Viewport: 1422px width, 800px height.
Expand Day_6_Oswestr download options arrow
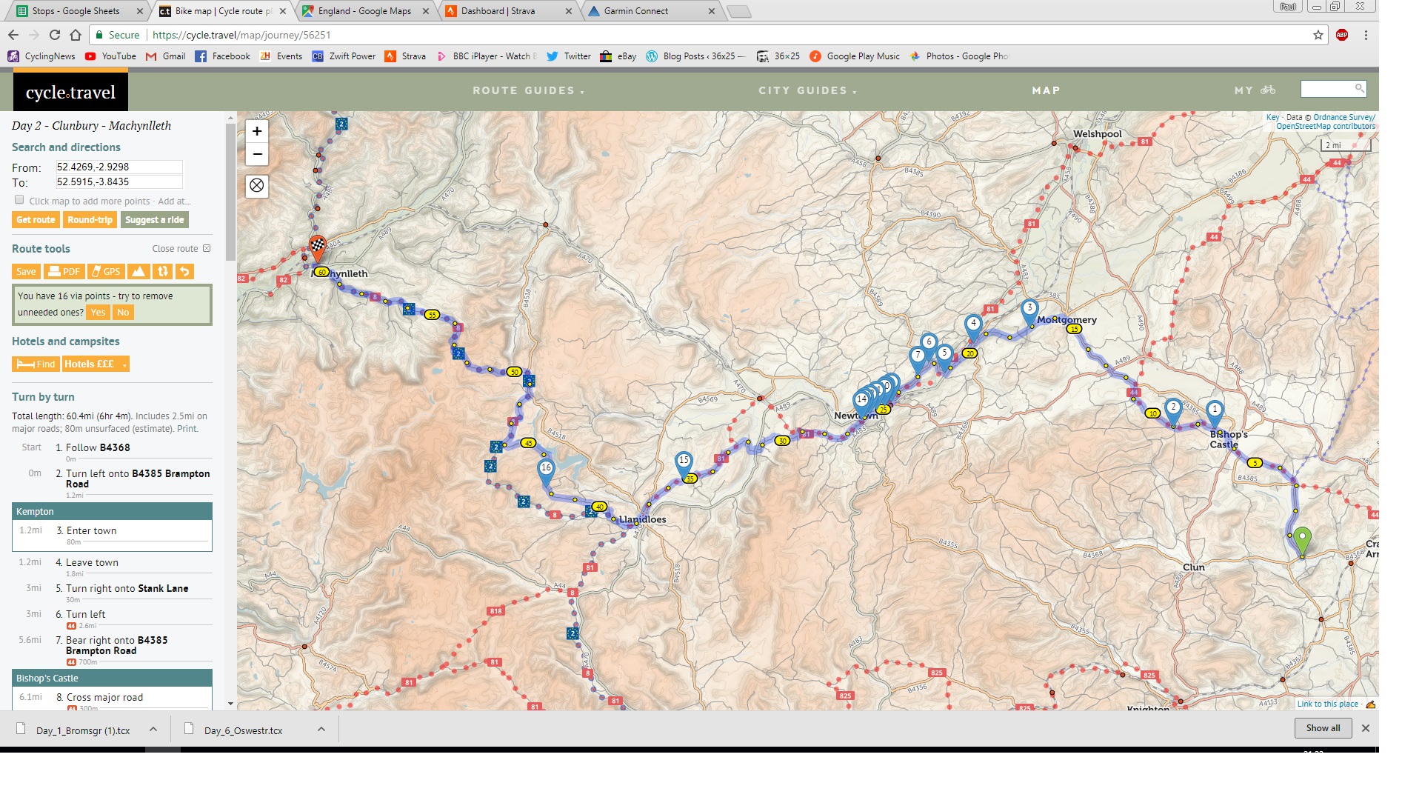click(321, 729)
